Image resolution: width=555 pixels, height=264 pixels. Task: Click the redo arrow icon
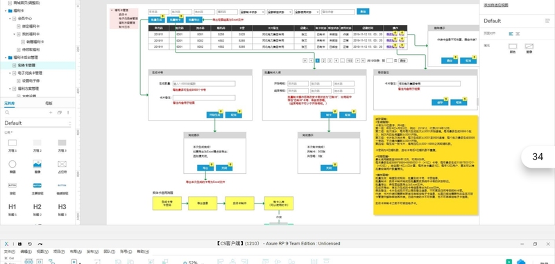pos(40,244)
